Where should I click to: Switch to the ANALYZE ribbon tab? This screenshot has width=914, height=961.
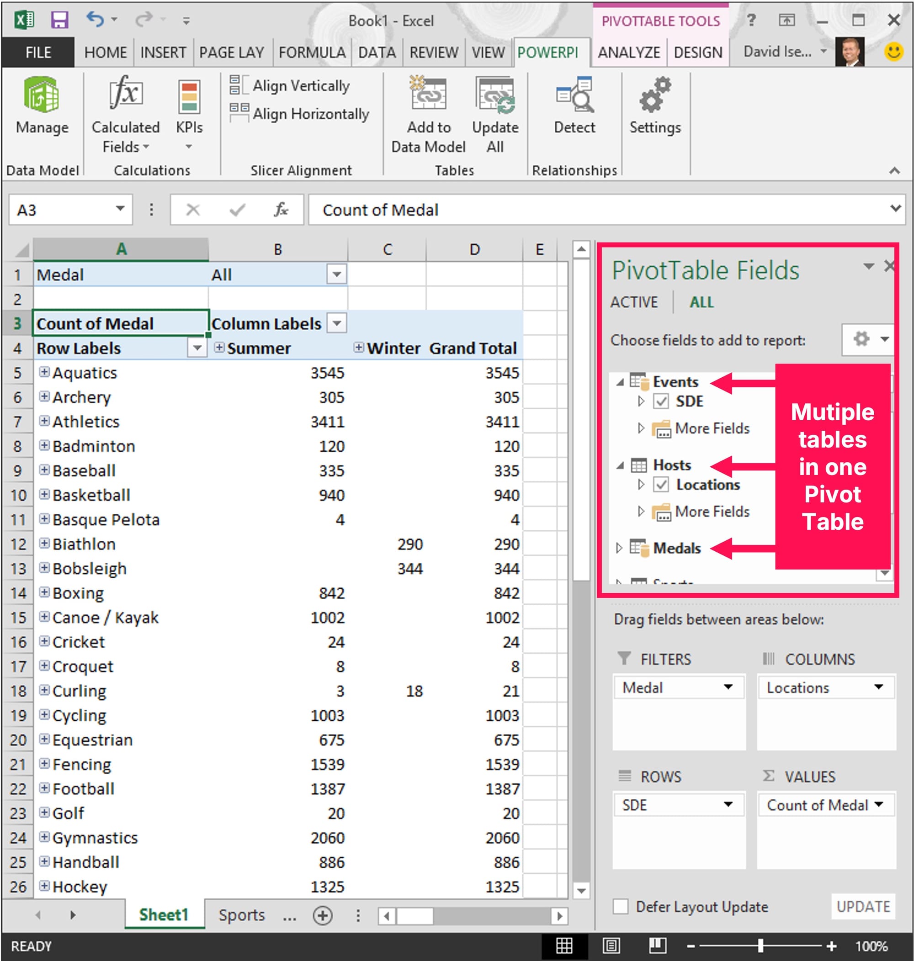(629, 52)
